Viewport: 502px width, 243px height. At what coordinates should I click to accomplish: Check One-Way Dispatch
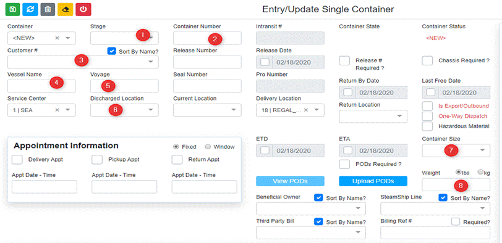coord(427,116)
